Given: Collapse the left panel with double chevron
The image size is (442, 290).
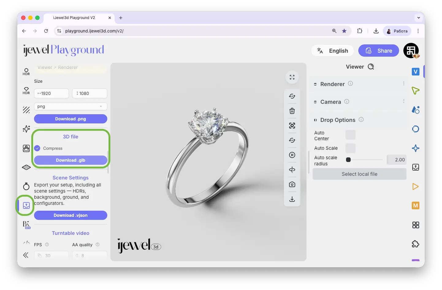Looking at the screenshot, I should tap(26, 255).
